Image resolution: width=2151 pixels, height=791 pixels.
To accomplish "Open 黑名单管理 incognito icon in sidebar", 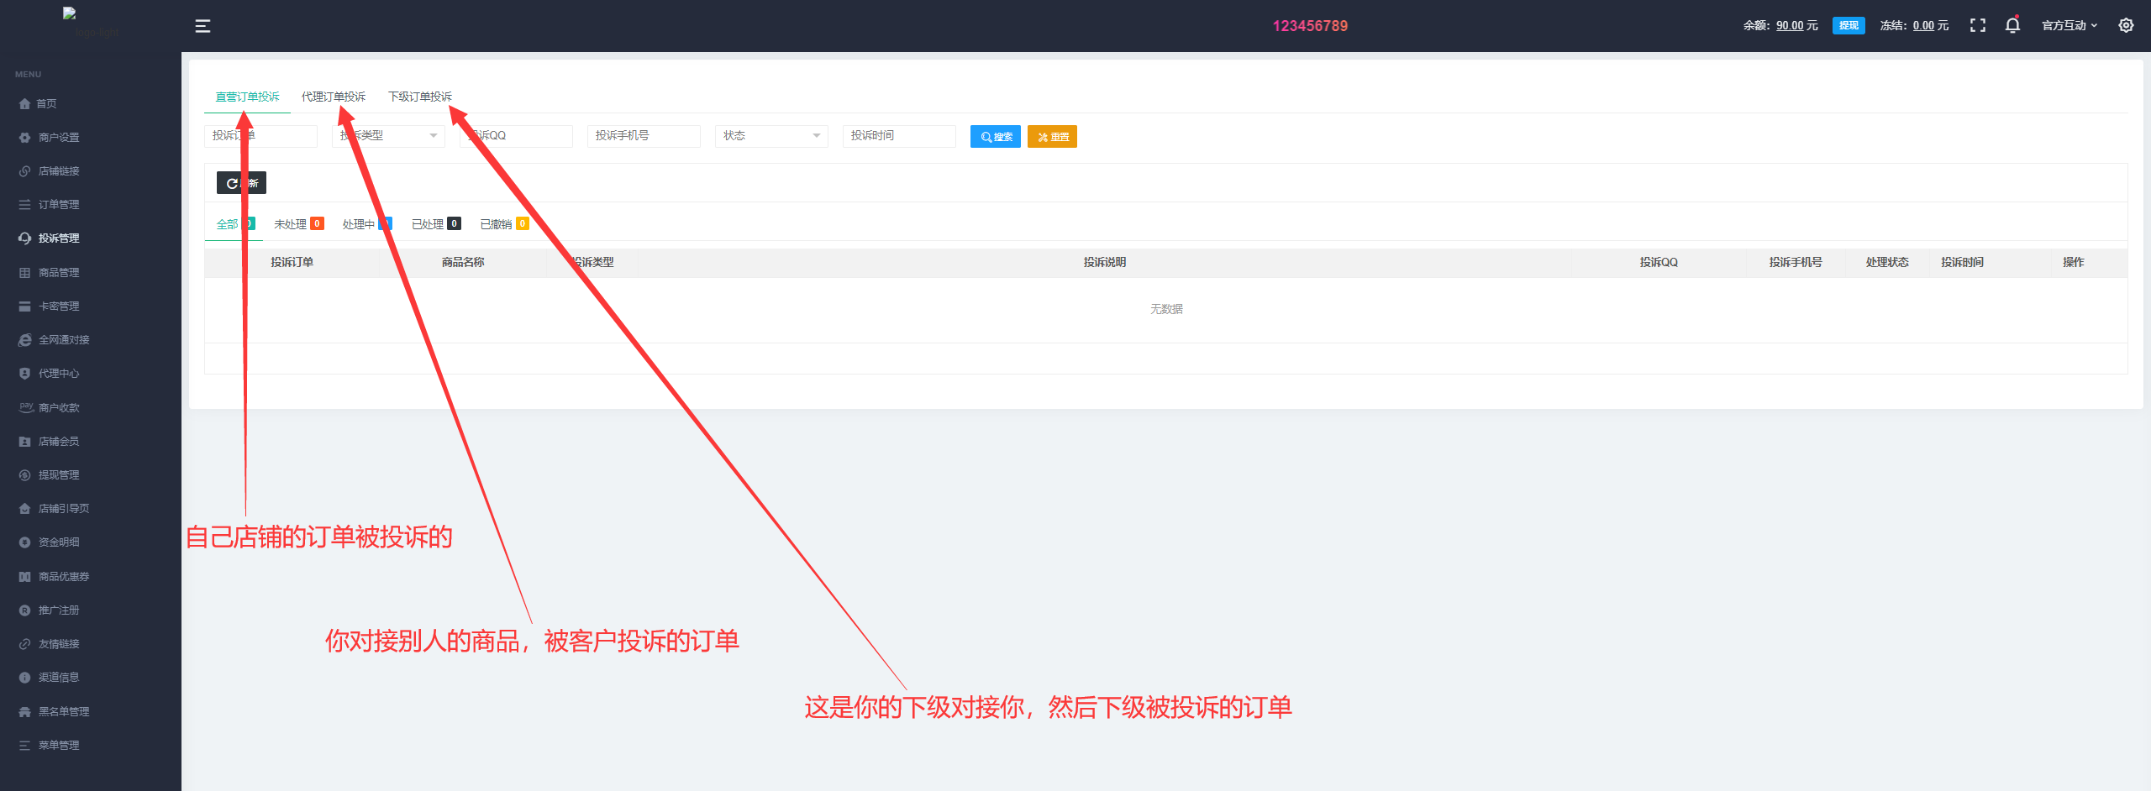I will click(24, 712).
